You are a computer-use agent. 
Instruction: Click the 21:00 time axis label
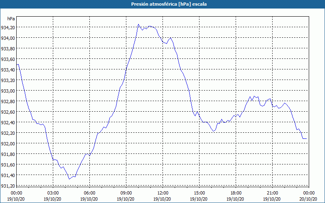click(272, 193)
